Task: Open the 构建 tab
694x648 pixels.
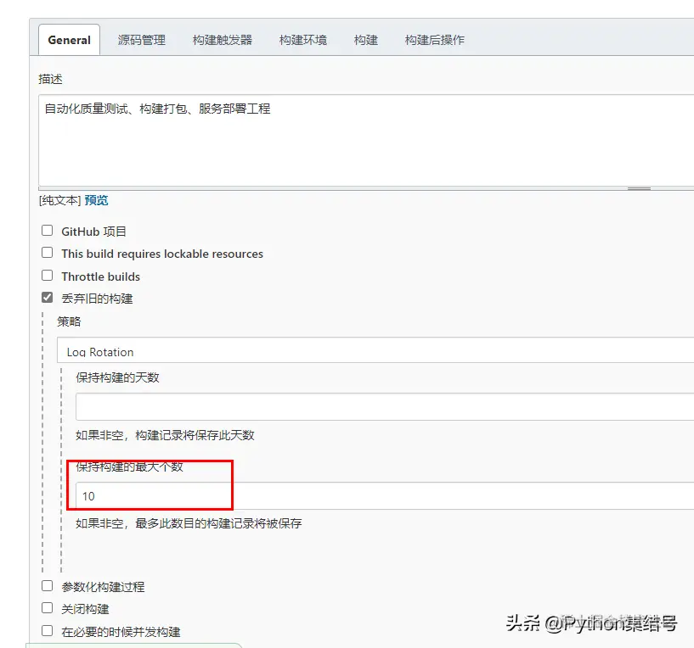Action: point(365,39)
